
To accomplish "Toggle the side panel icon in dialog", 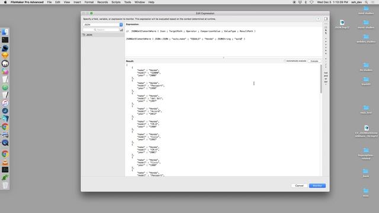I will coord(326,19).
